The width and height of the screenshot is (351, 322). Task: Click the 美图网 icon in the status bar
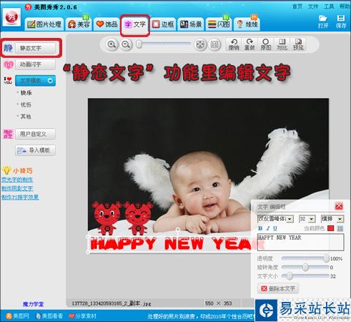pos(9,316)
